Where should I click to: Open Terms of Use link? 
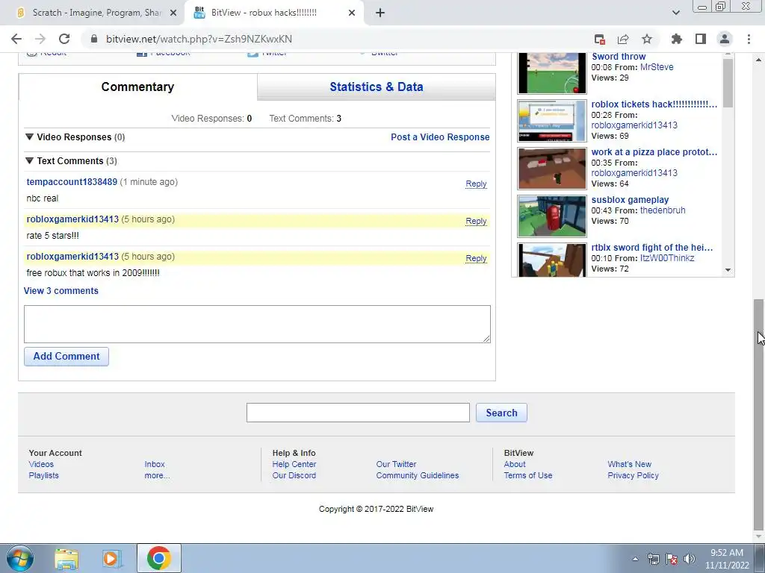click(528, 475)
